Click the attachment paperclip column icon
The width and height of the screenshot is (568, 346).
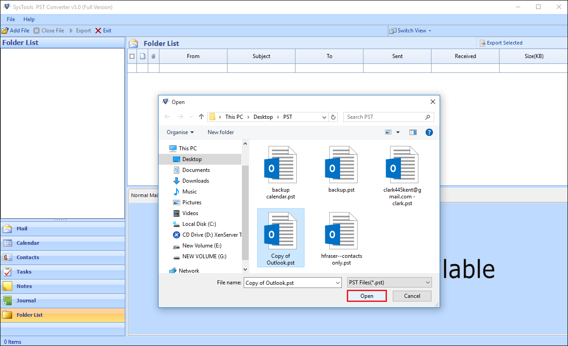[x=154, y=56]
